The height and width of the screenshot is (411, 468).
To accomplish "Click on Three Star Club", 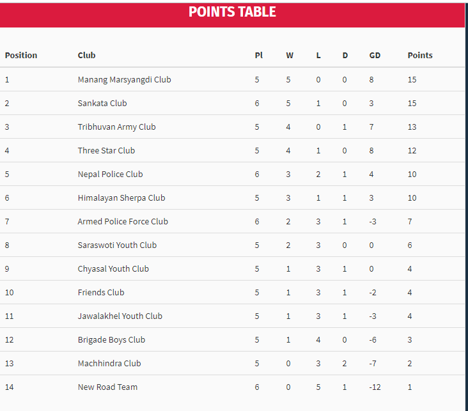I will [106, 151].
